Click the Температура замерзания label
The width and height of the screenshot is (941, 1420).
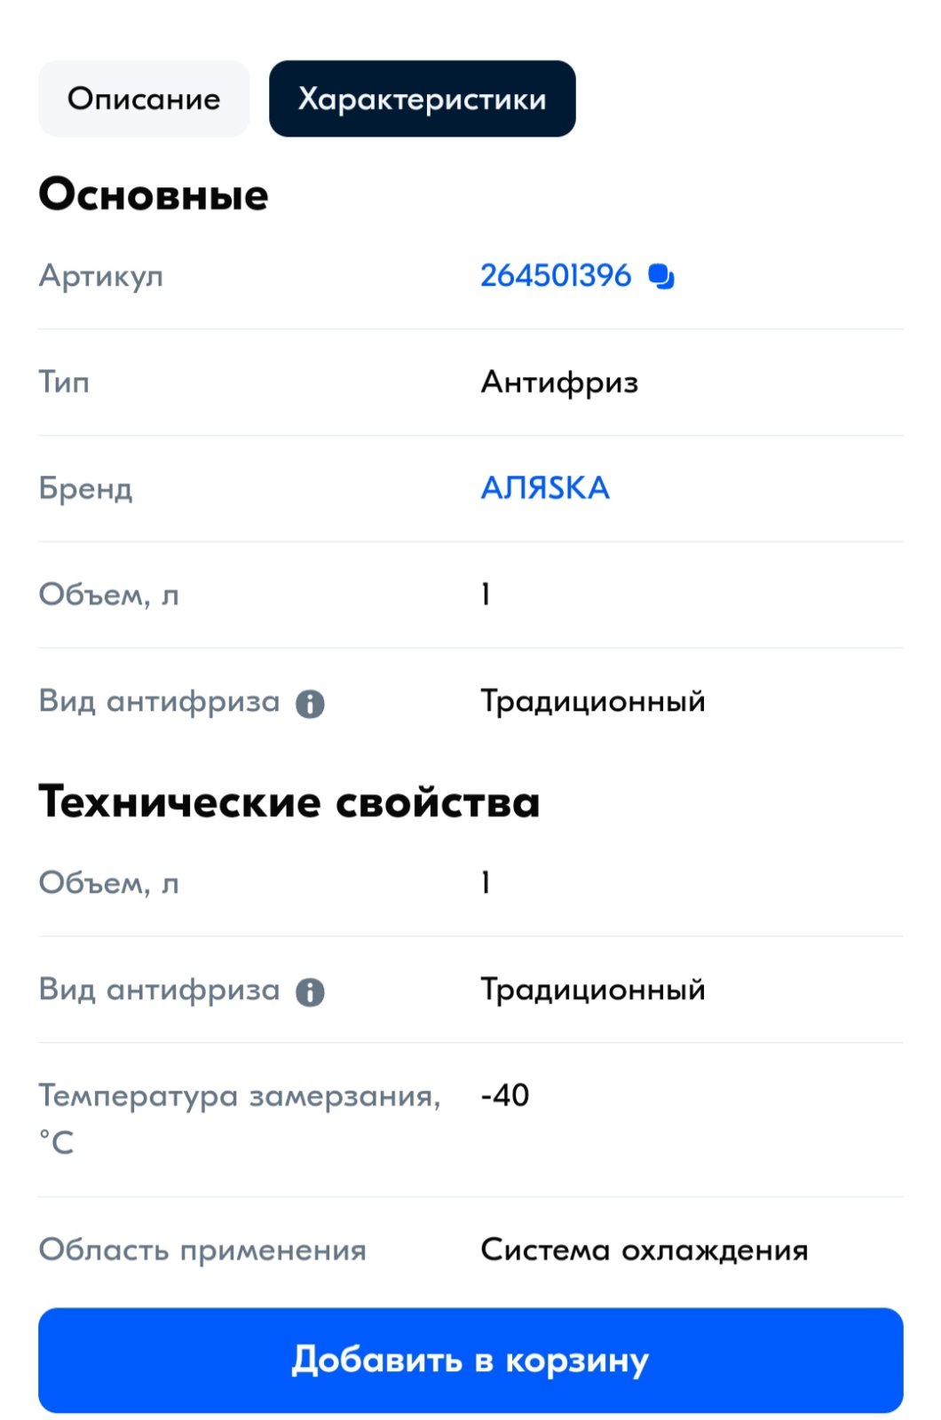[x=240, y=1118]
